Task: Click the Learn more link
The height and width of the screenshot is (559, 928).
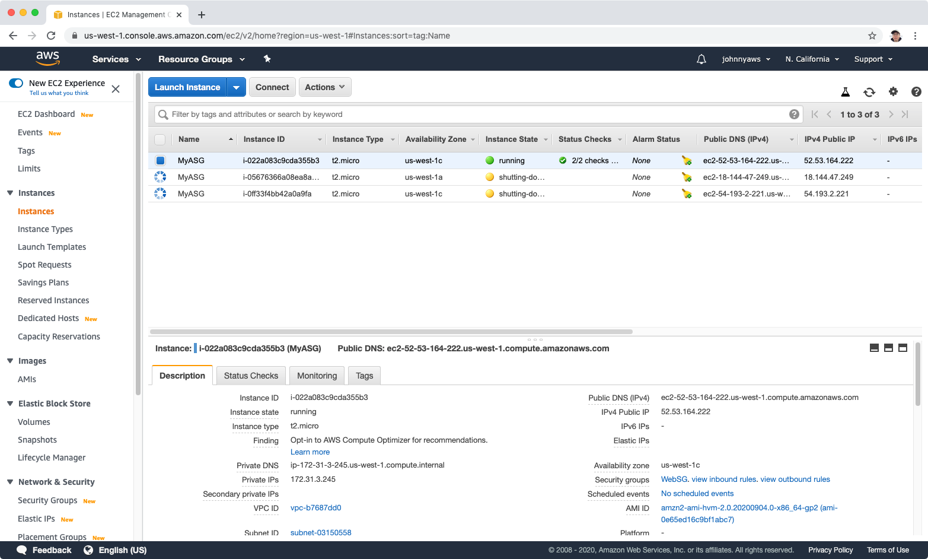Action: tap(310, 452)
